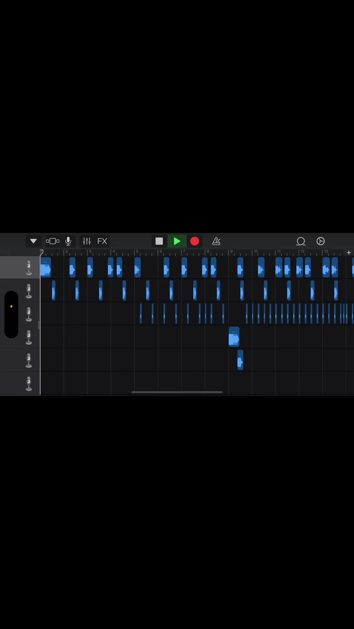The width and height of the screenshot is (354, 629).
Task: Tap bar 12 on the ruler
Action: coord(302,252)
